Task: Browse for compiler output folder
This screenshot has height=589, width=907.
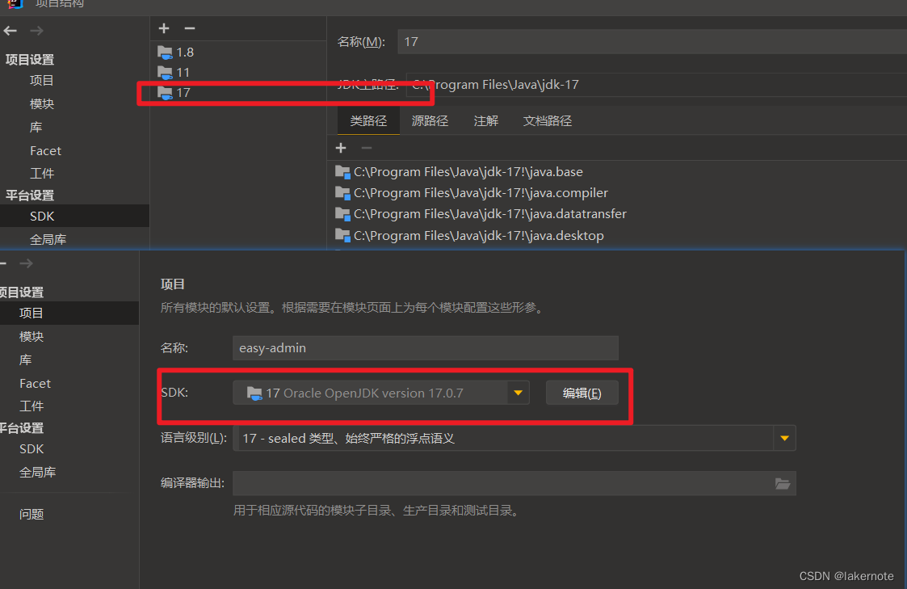Action: [783, 484]
